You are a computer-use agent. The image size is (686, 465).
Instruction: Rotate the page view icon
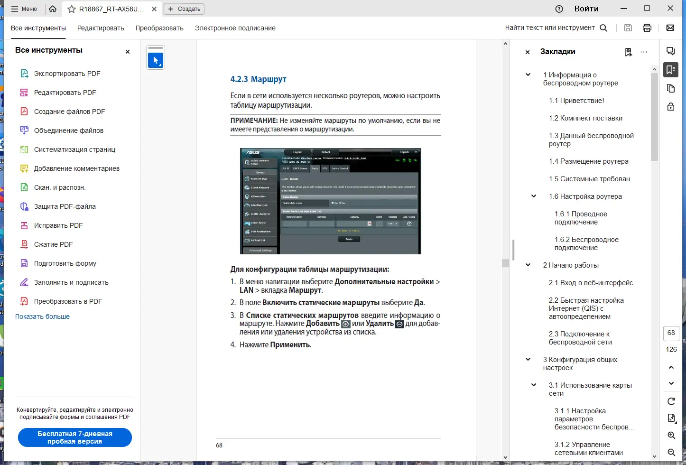671,401
